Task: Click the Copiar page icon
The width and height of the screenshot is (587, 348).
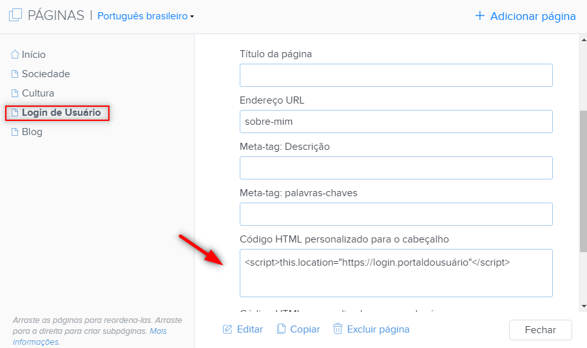Action: coord(281,329)
